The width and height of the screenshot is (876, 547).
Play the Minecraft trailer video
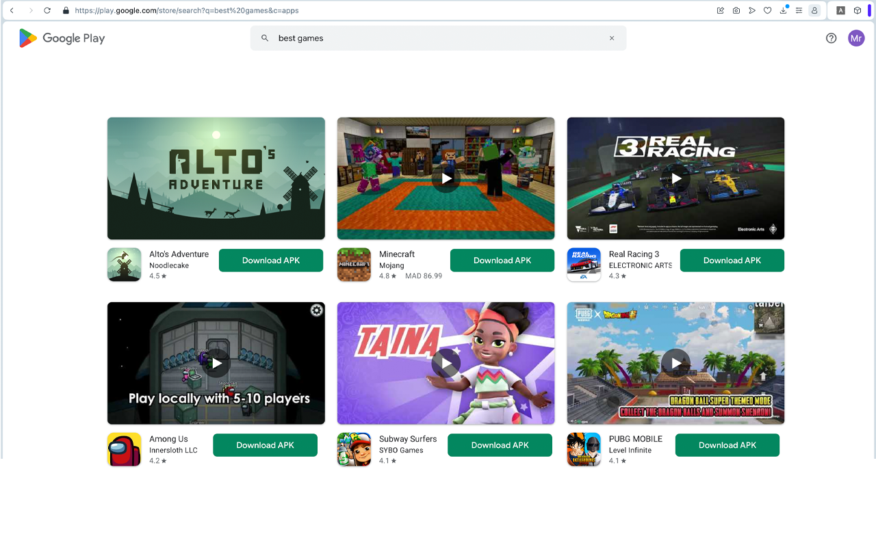(446, 178)
